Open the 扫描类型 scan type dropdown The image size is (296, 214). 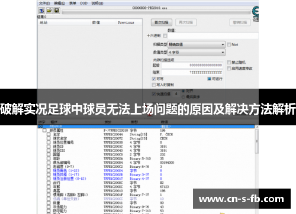197,44
